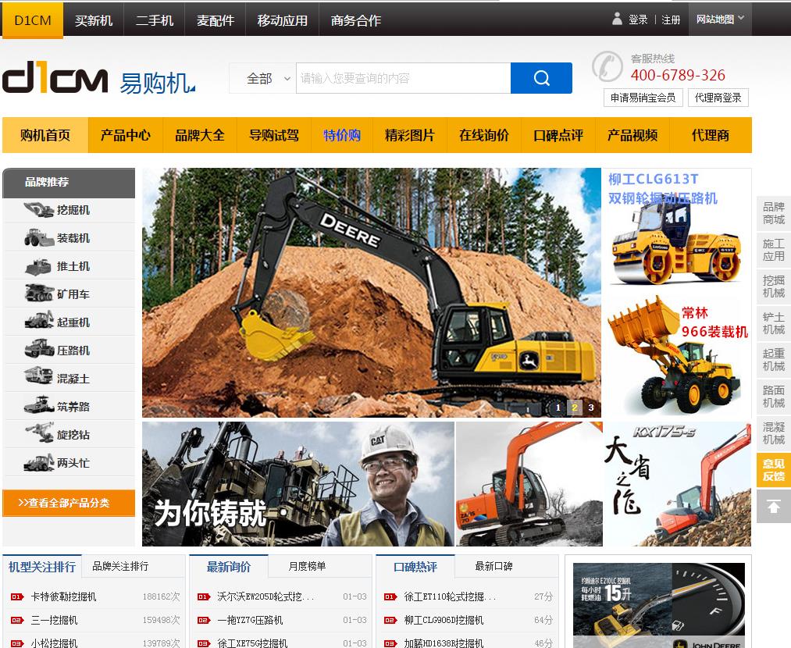Click the user profile icon beside 登录
The height and width of the screenshot is (648, 791).
(617, 20)
